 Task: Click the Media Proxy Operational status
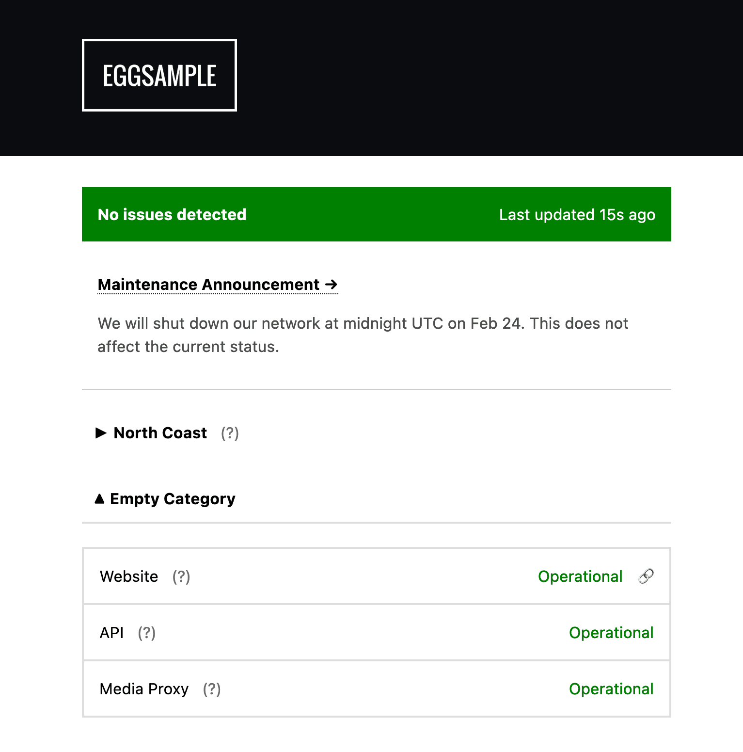(612, 689)
